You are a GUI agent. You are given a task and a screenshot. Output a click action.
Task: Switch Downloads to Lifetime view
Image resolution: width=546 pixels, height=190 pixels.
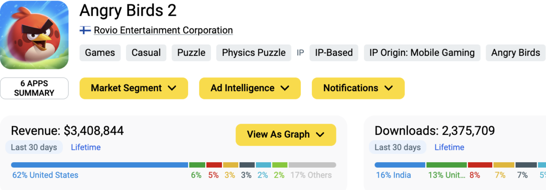pos(449,147)
